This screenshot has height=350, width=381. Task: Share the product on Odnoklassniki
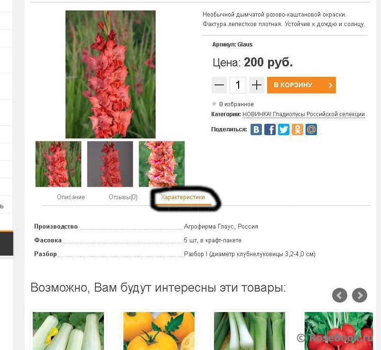[297, 129]
